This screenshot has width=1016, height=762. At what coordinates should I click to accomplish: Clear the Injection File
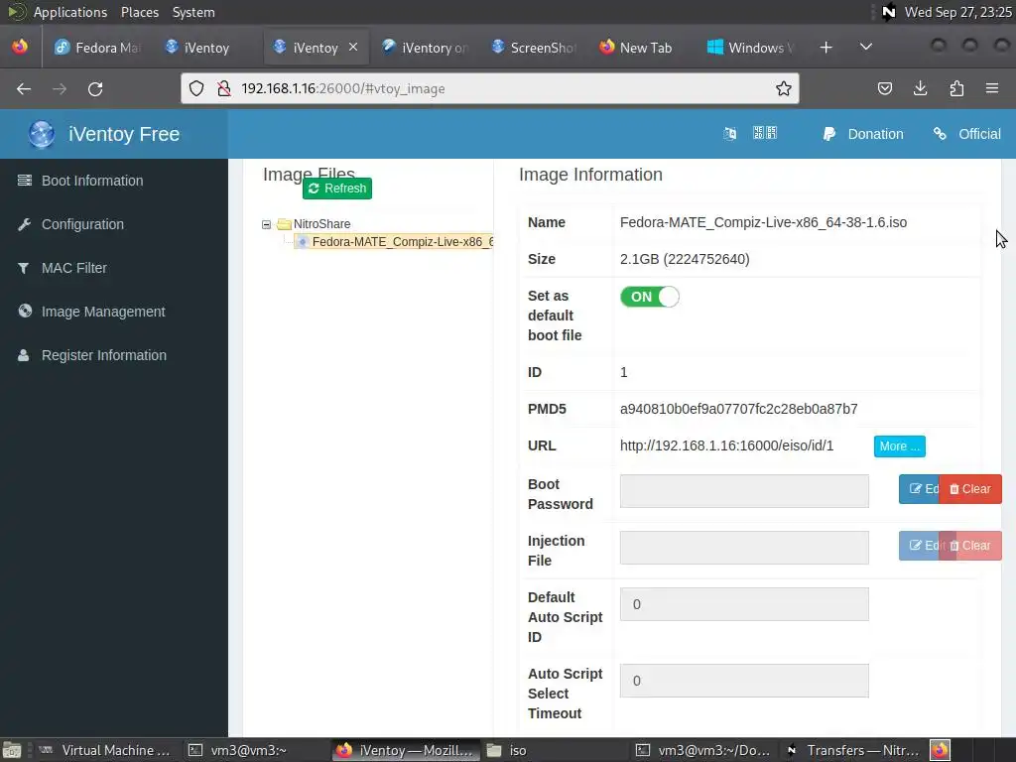(x=970, y=546)
